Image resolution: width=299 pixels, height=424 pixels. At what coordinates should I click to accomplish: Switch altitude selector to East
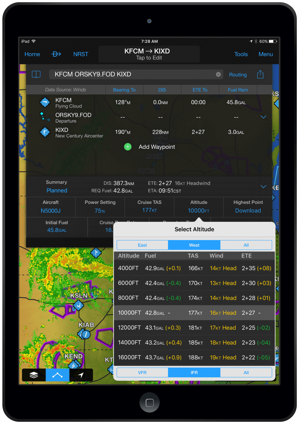(x=142, y=245)
